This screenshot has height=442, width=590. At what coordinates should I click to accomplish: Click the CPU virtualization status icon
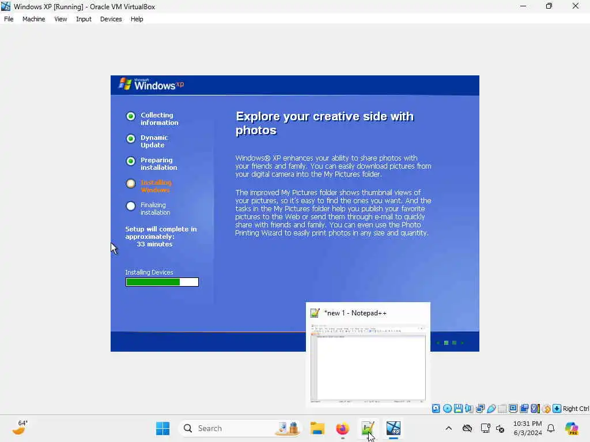pyautogui.click(x=535, y=409)
